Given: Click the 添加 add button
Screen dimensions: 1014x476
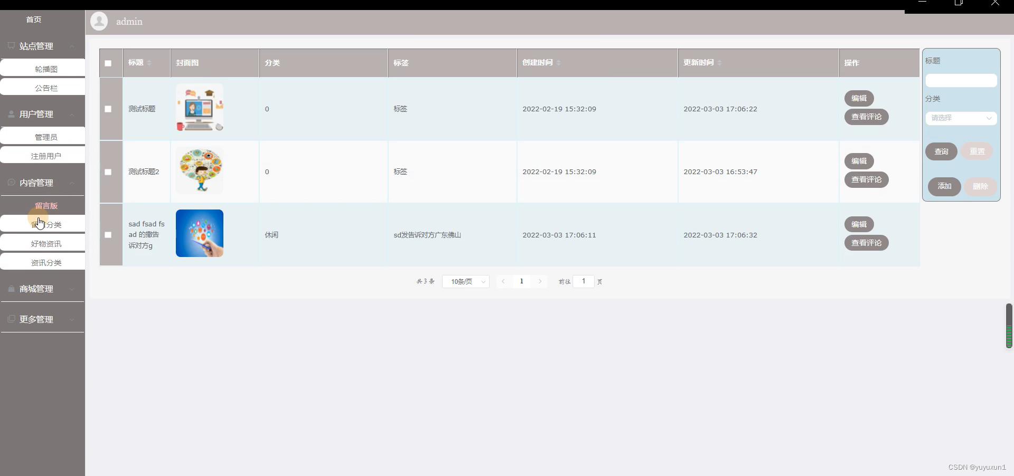Looking at the screenshot, I should pos(945,186).
